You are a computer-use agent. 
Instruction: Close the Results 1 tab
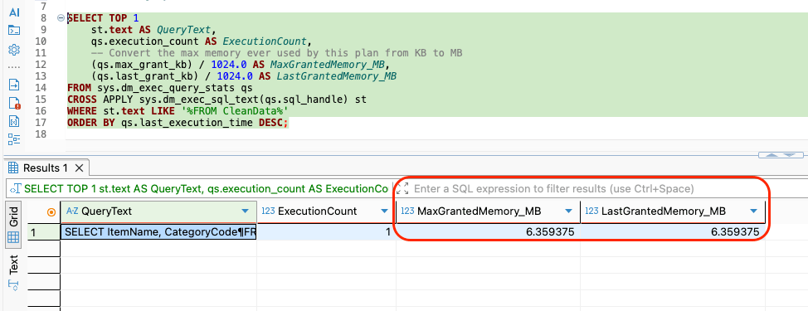coord(79,168)
